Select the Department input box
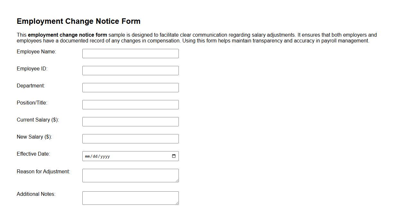 (x=130, y=87)
